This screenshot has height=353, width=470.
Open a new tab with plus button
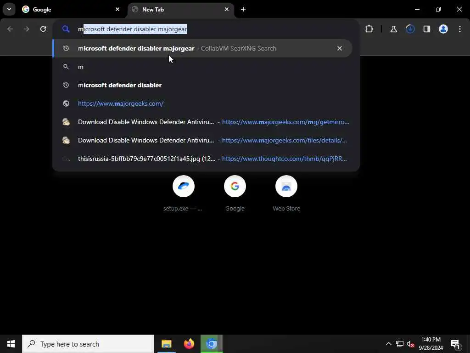243,9
